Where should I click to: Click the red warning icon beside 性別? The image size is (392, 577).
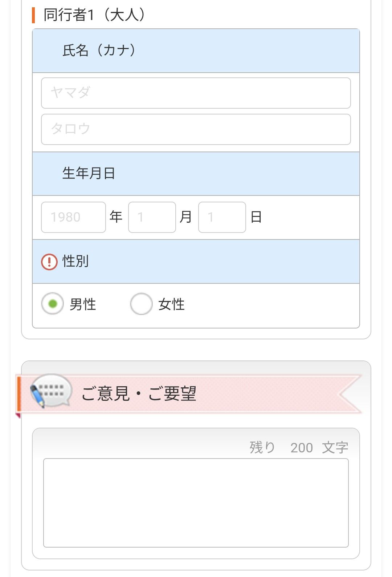[49, 262]
